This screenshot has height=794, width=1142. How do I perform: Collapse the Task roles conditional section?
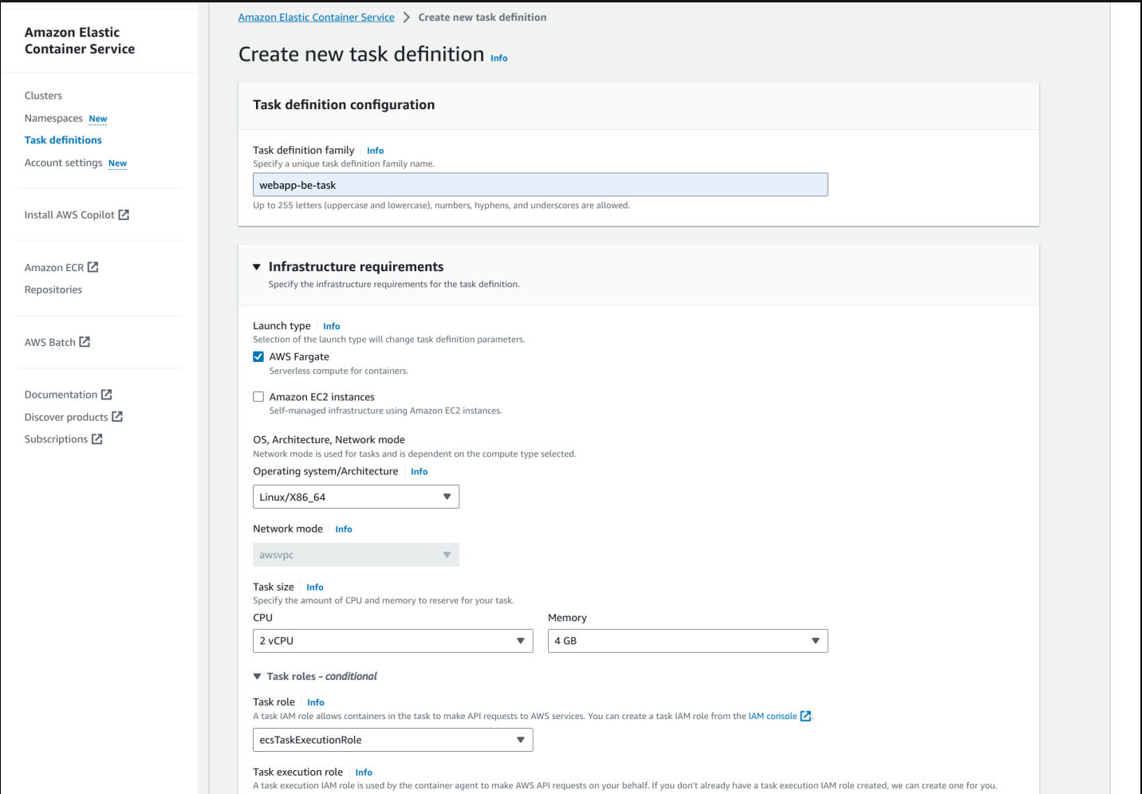pos(258,677)
